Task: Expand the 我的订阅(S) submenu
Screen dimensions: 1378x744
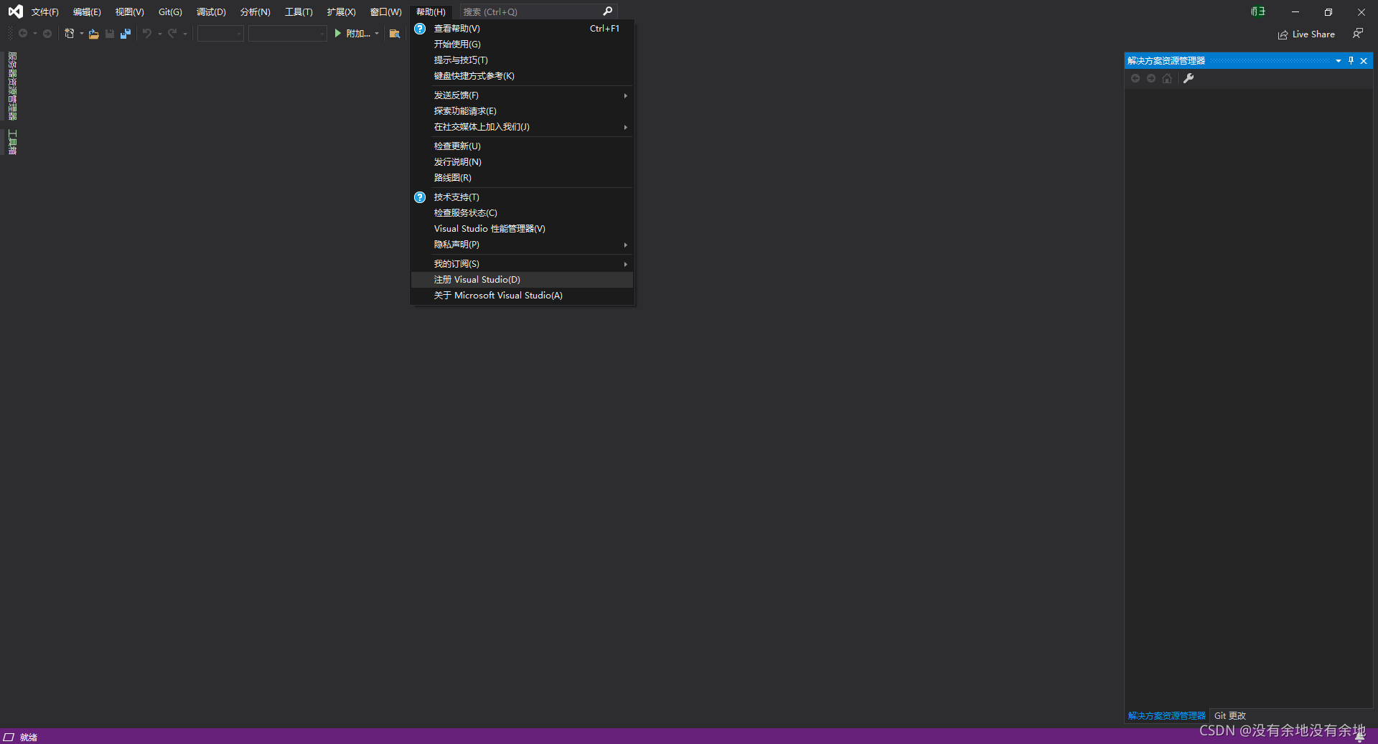Action: (522, 264)
